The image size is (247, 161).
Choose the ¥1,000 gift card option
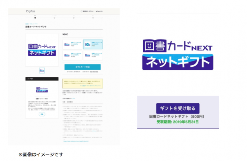72,55
